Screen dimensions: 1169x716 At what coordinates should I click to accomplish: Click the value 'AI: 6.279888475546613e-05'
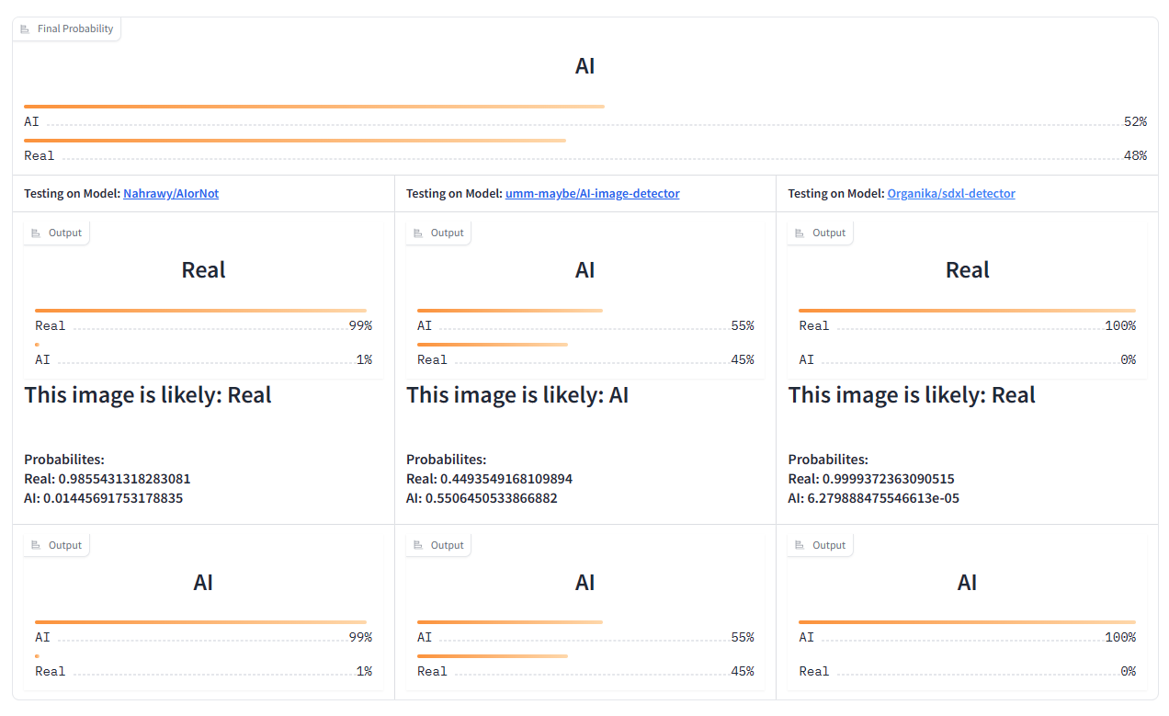(x=874, y=498)
